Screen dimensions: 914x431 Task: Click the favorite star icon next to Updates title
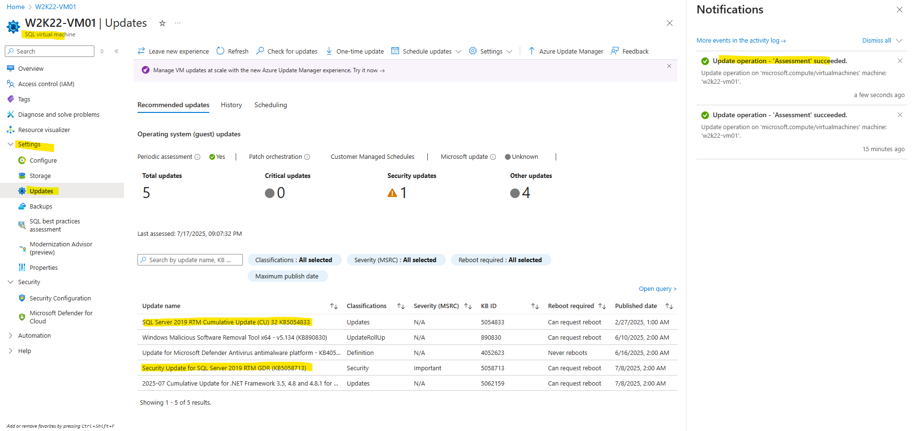(x=162, y=23)
